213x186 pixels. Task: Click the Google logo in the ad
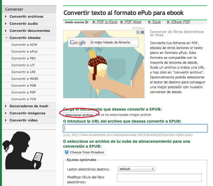pyautogui.click(x=78, y=42)
